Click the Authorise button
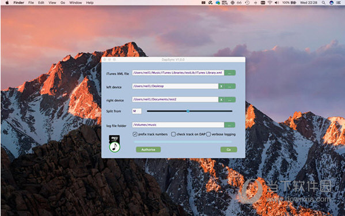This screenshot has height=216, width=345. [148, 150]
